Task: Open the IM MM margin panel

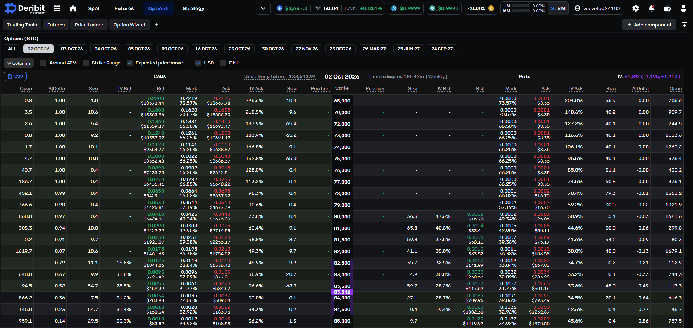Action: (x=524, y=8)
